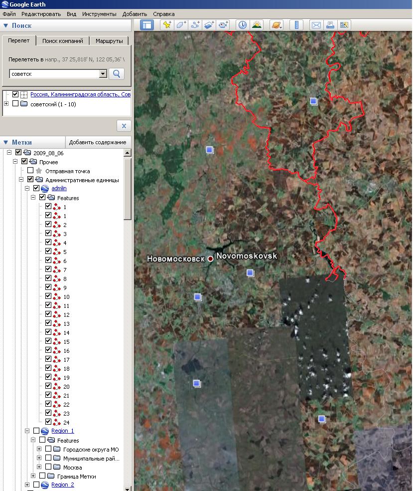Switch to the Маршруты tab
This screenshot has width=413, height=491.
click(x=110, y=41)
